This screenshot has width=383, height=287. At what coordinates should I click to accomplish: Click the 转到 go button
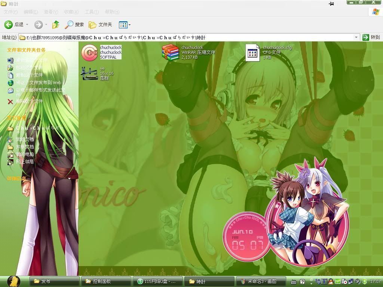(371, 37)
